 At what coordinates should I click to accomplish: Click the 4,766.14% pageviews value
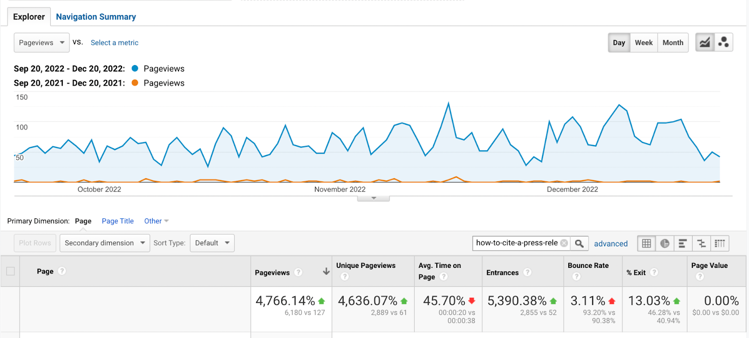(285, 301)
